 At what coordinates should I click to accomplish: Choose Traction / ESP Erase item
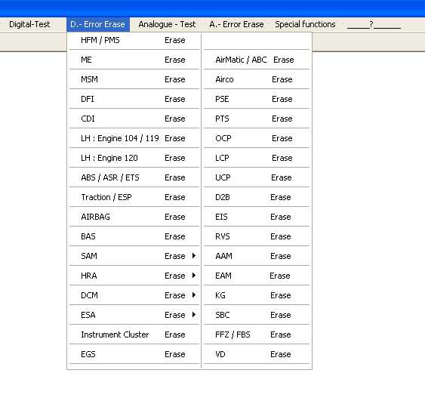[x=134, y=197]
